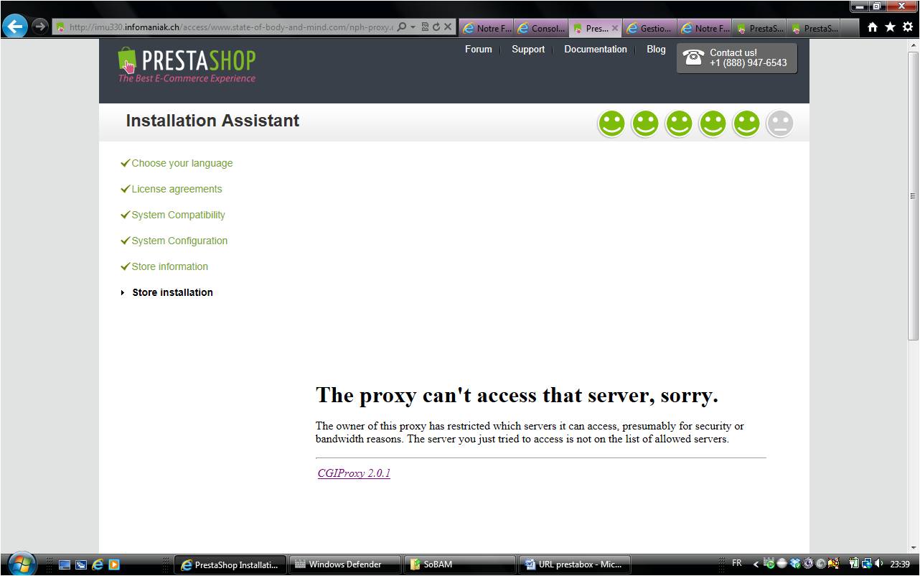This screenshot has width=920, height=576.
Task: Click the browser Forward arrow button
Action: click(x=40, y=27)
